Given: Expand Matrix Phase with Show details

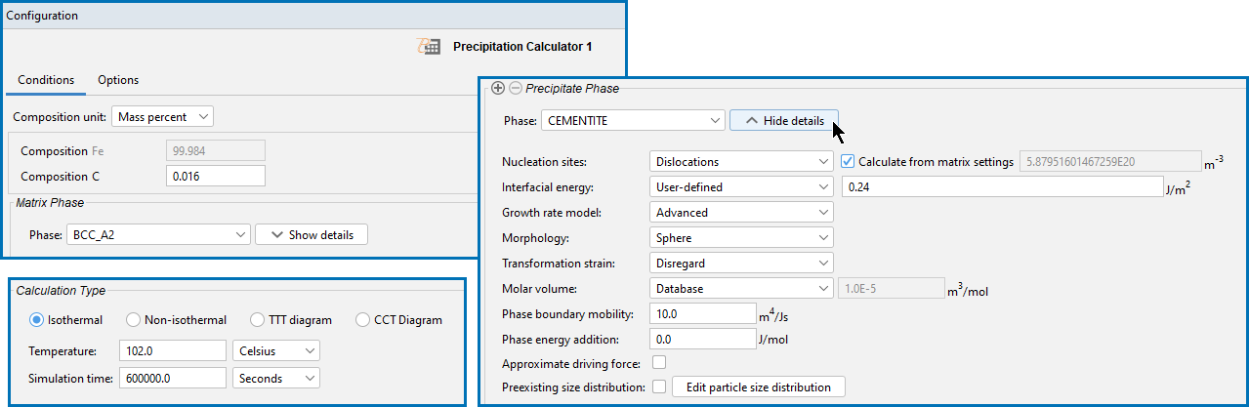Looking at the screenshot, I should pos(312,234).
